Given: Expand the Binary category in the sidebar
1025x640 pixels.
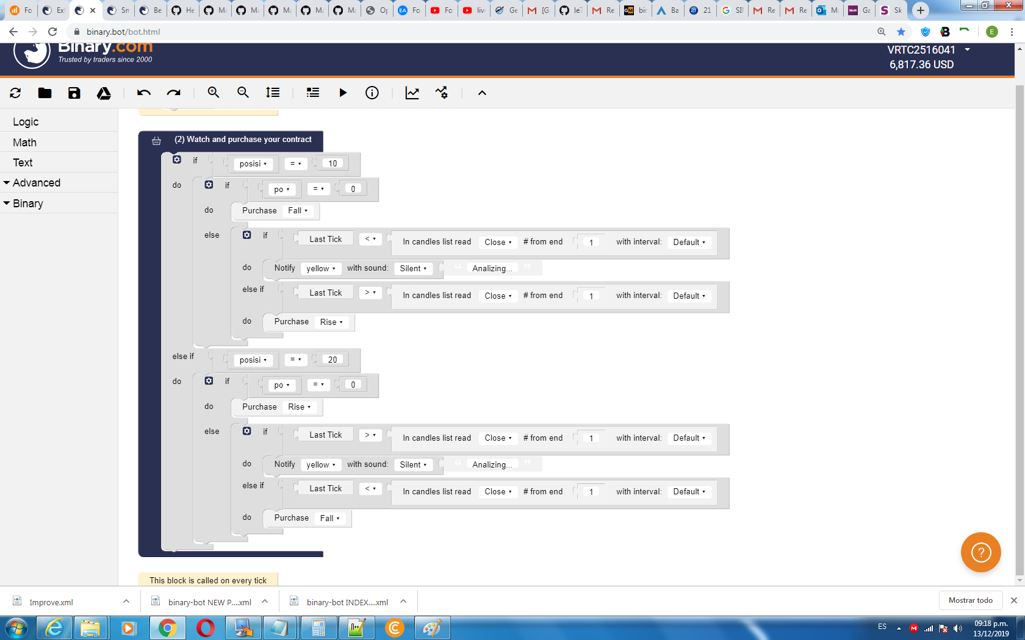Looking at the screenshot, I should coord(27,203).
